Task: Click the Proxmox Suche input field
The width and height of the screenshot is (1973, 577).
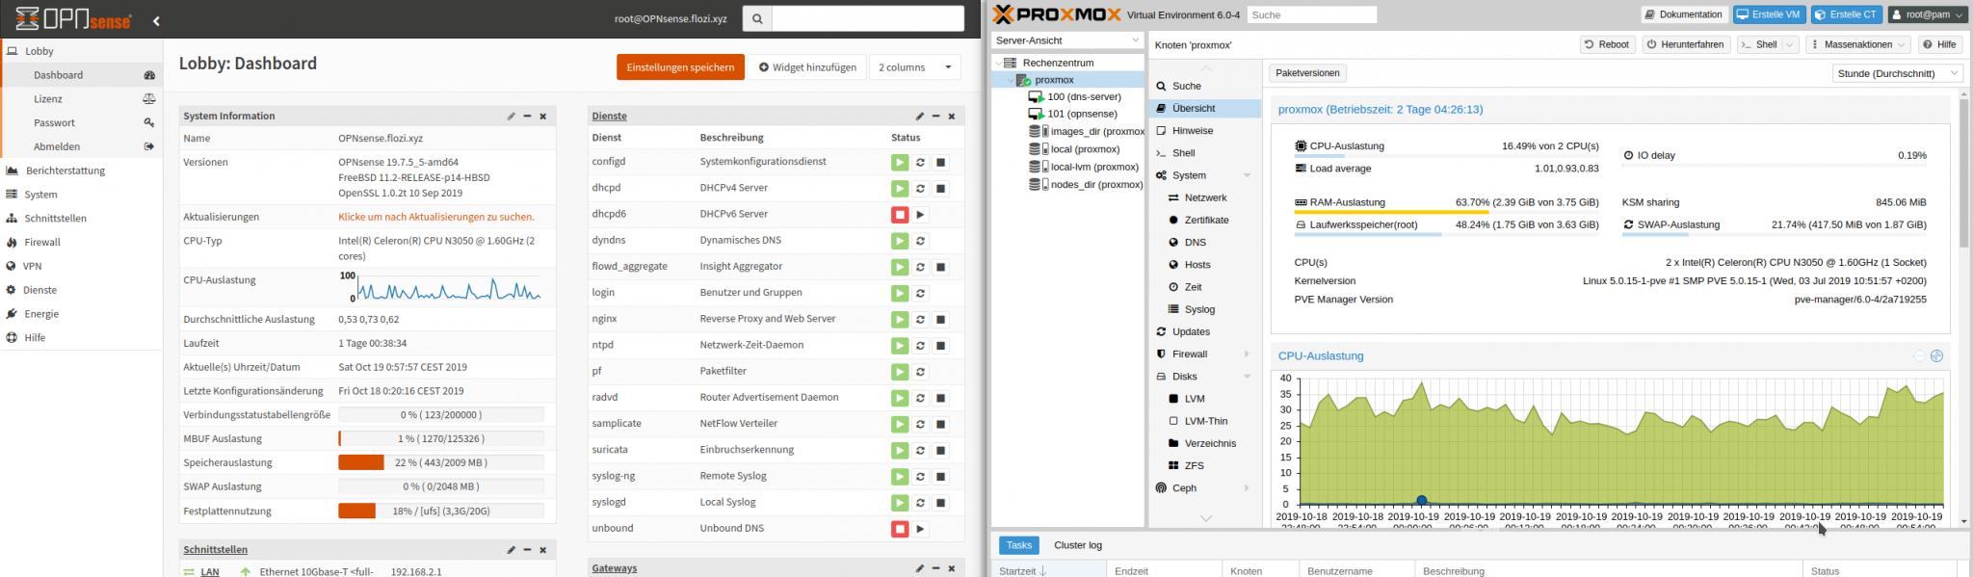Action: 1312,14
